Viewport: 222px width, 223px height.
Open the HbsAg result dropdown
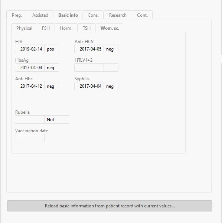pos(52,68)
